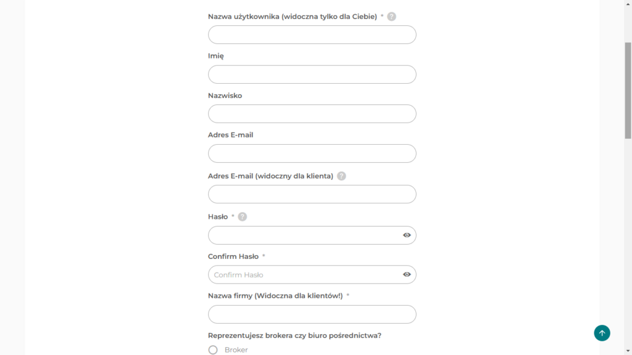Click into the Imię text field
632x355 pixels.
pyautogui.click(x=312, y=75)
